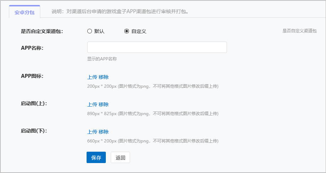Viewport: 326px width, 173px height.
Task: Remove the APP图标 image
Action: point(104,77)
